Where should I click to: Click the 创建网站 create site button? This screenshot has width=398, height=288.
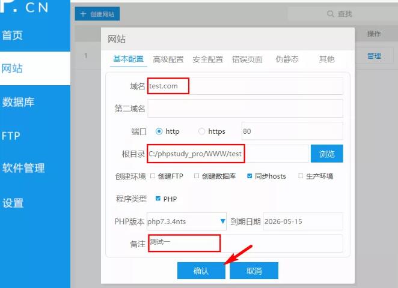pyautogui.click(x=97, y=14)
